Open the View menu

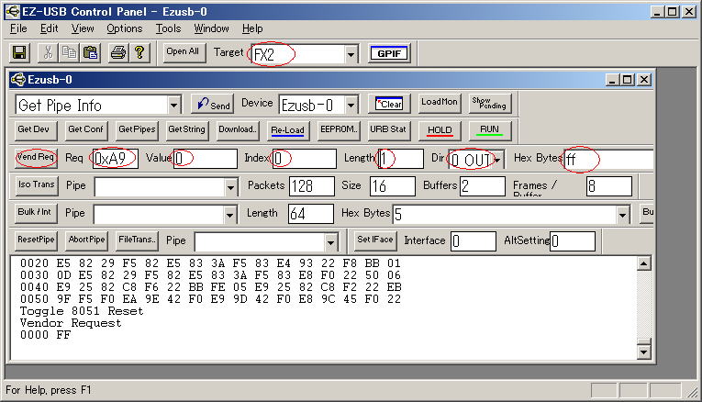(83, 28)
